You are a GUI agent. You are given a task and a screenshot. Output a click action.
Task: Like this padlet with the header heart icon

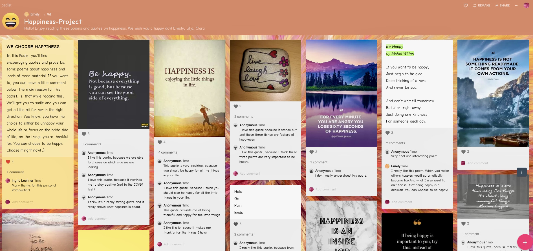click(x=466, y=6)
